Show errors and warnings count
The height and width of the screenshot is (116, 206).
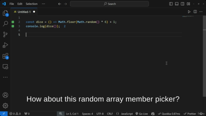coord(15,114)
